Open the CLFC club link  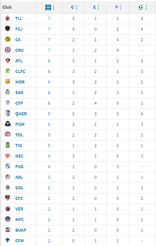coord(20,71)
